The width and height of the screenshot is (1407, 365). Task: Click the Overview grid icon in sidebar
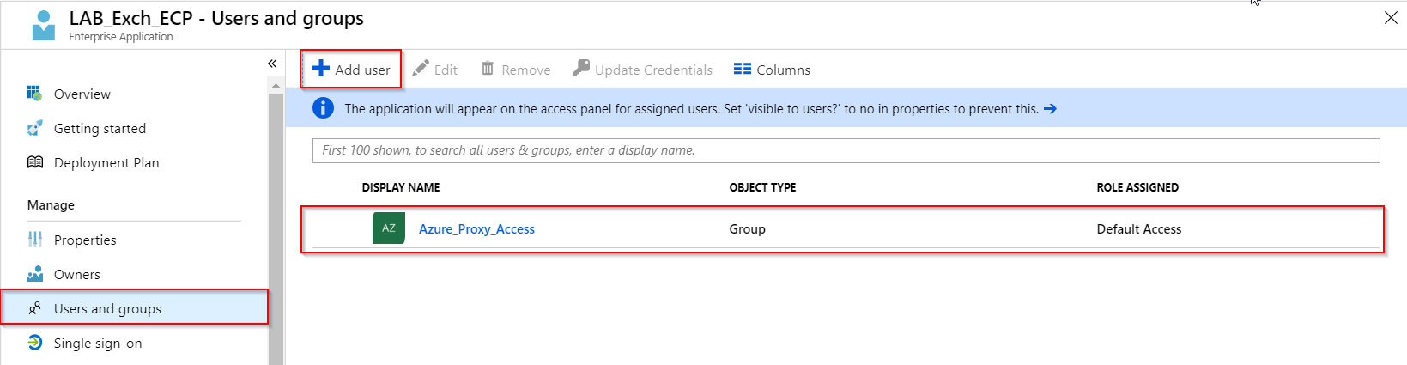[34, 94]
